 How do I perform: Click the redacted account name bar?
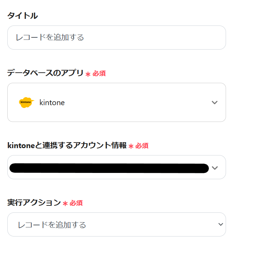coord(108,168)
